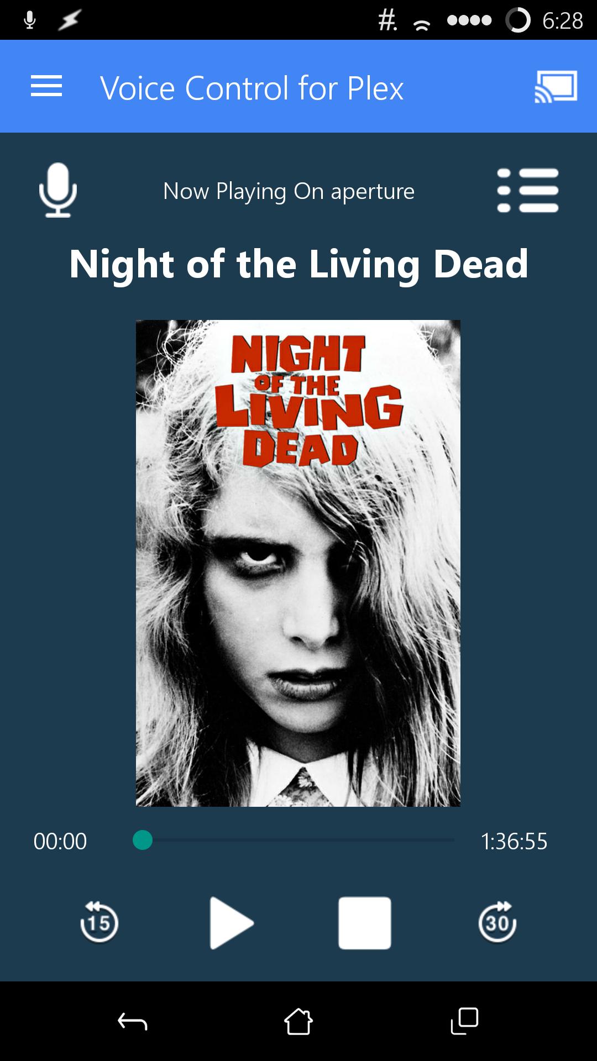
Task: Tap the Voice Control for Plex title
Action: 252,88
